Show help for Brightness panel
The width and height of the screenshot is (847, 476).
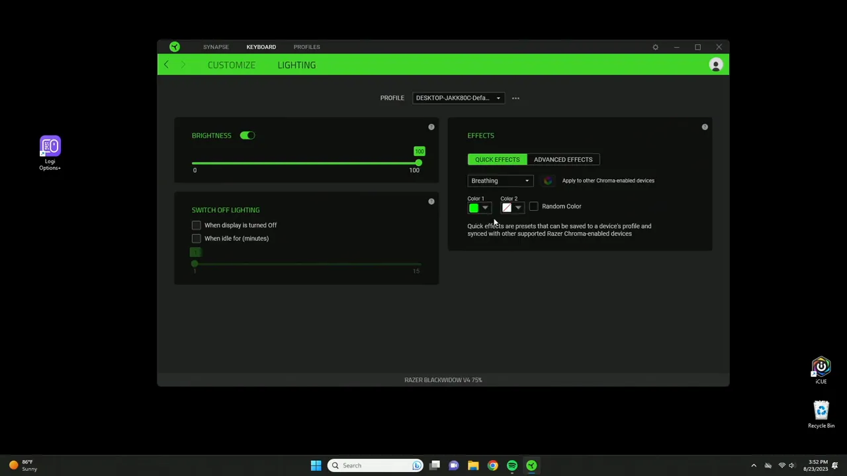(x=431, y=127)
